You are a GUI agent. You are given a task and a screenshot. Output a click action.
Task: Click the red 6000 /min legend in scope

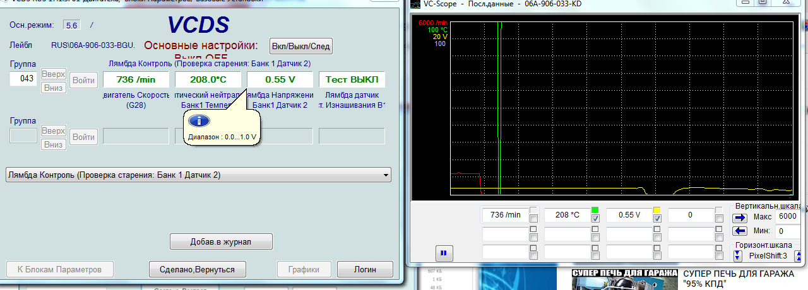[x=432, y=24]
